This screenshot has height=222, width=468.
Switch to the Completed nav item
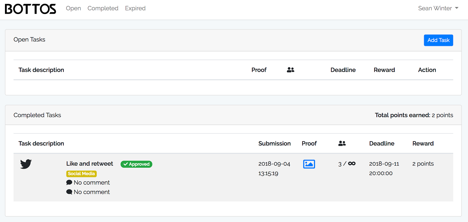coord(103,8)
